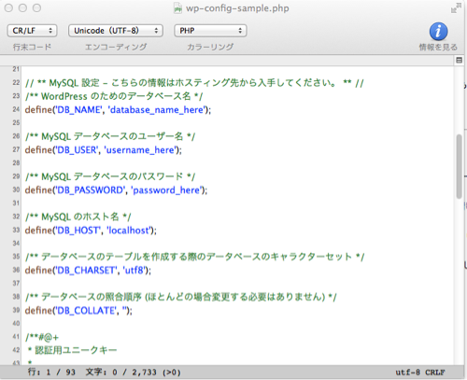Click the WordPress のためのデータベース名 comment
The height and width of the screenshot is (380, 467).
114,96
